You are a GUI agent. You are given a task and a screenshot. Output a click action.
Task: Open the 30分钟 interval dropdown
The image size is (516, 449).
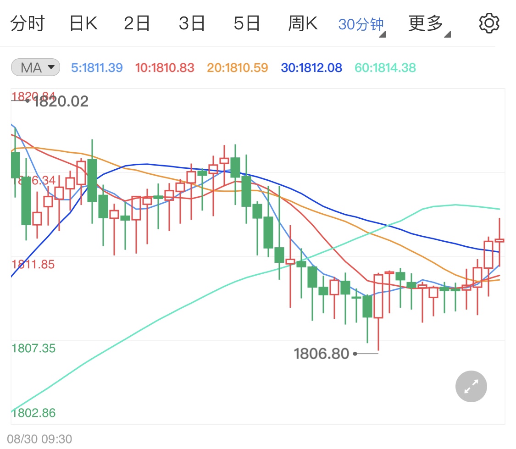point(362,25)
